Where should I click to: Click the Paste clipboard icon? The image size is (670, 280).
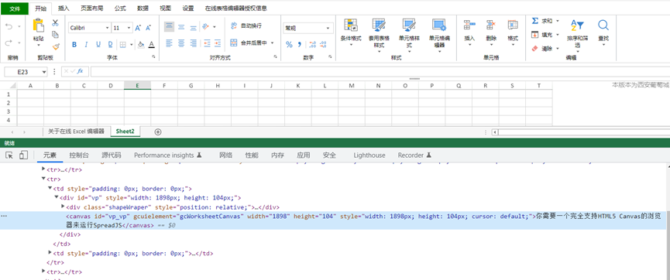pyautogui.click(x=39, y=26)
